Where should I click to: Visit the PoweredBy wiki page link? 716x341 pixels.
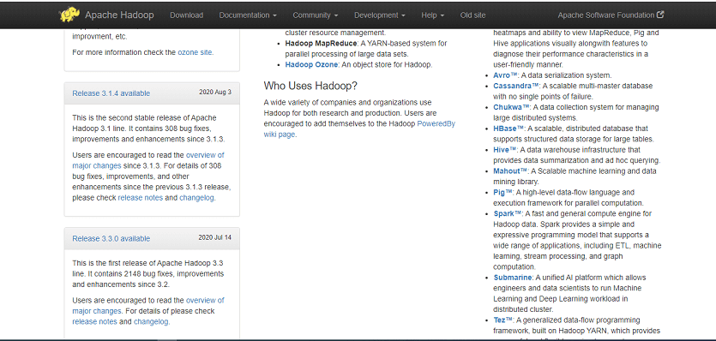[x=359, y=129]
